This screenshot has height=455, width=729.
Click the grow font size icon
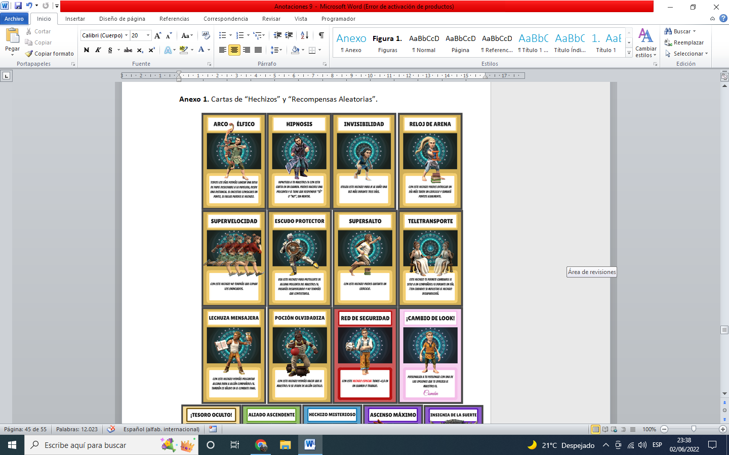point(157,35)
